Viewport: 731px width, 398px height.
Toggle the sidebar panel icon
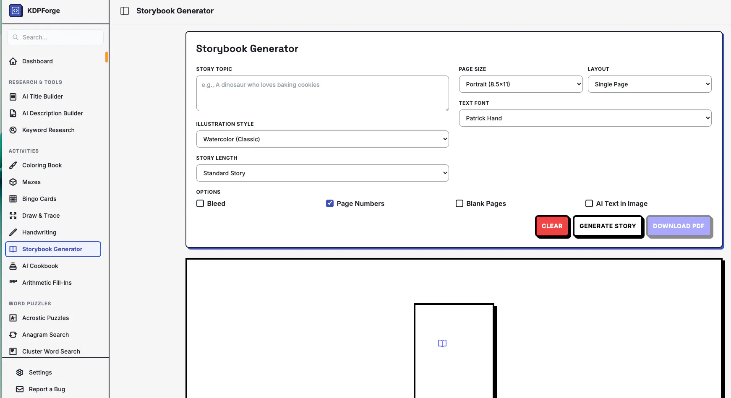pos(125,11)
